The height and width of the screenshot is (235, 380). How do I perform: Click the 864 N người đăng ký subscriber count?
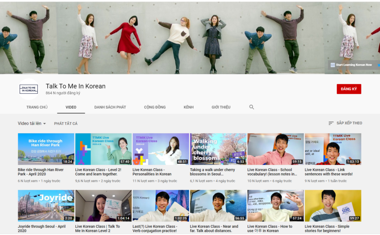tap(63, 93)
